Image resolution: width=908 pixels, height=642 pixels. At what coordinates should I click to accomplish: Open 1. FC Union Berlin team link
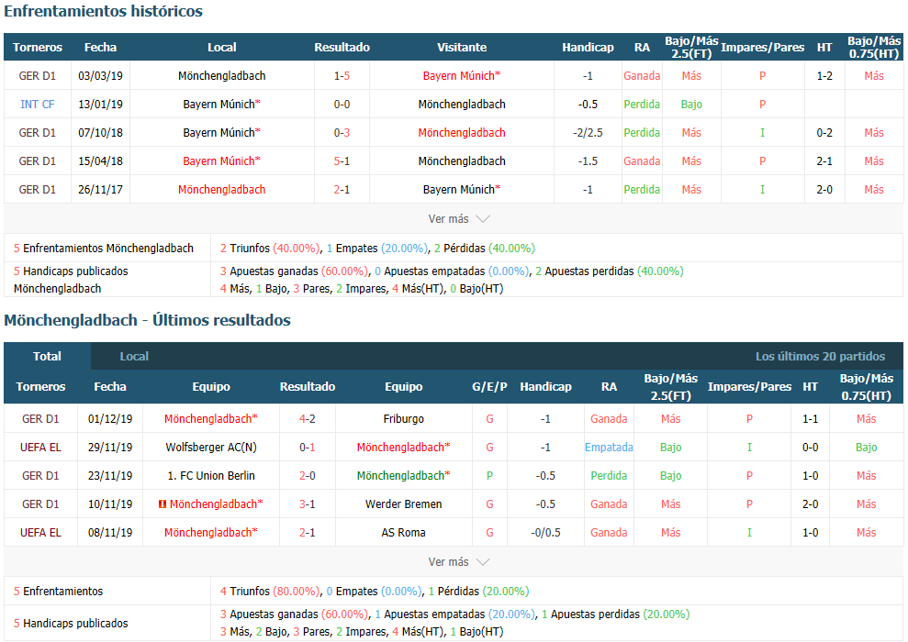tap(211, 475)
